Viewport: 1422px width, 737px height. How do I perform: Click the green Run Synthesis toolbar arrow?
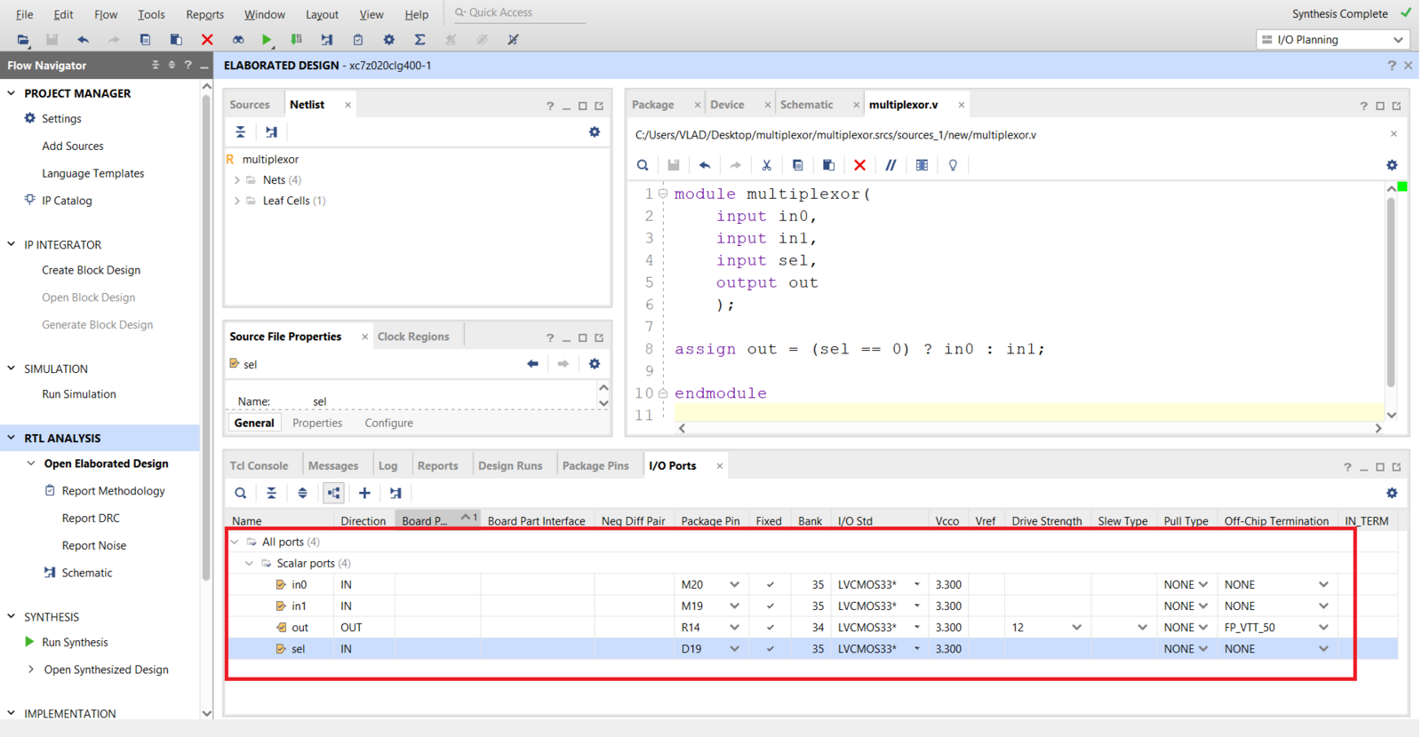pyautogui.click(x=266, y=40)
